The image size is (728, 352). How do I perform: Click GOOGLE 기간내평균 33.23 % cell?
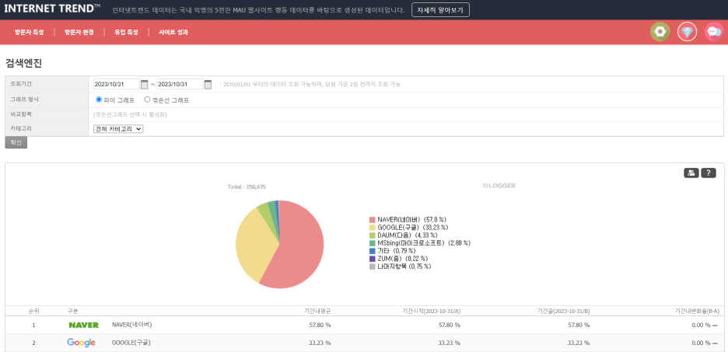(320, 343)
